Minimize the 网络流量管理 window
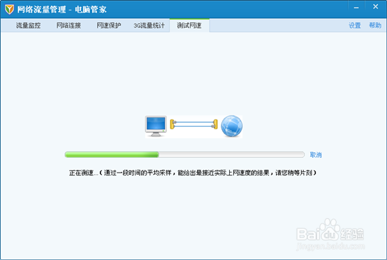387x260 pixels. [356, 8]
